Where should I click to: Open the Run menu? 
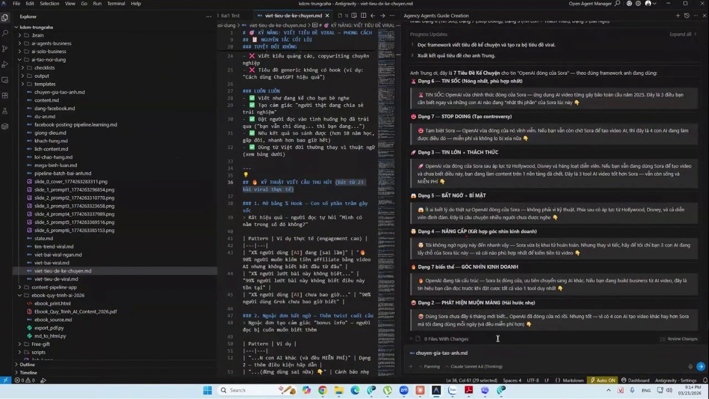(97, 3)
